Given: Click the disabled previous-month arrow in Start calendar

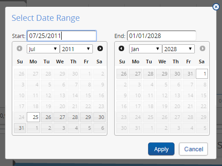Looking at the screenshot, I should coord(19,48).
